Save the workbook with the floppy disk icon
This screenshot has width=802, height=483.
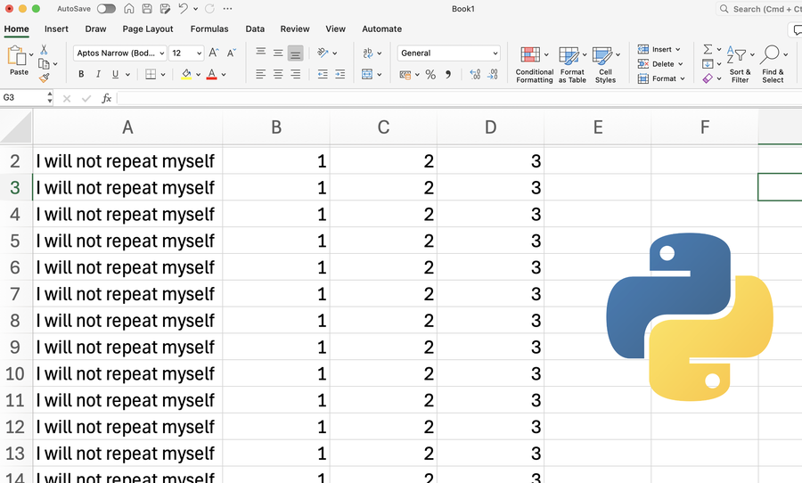[147, 9]
